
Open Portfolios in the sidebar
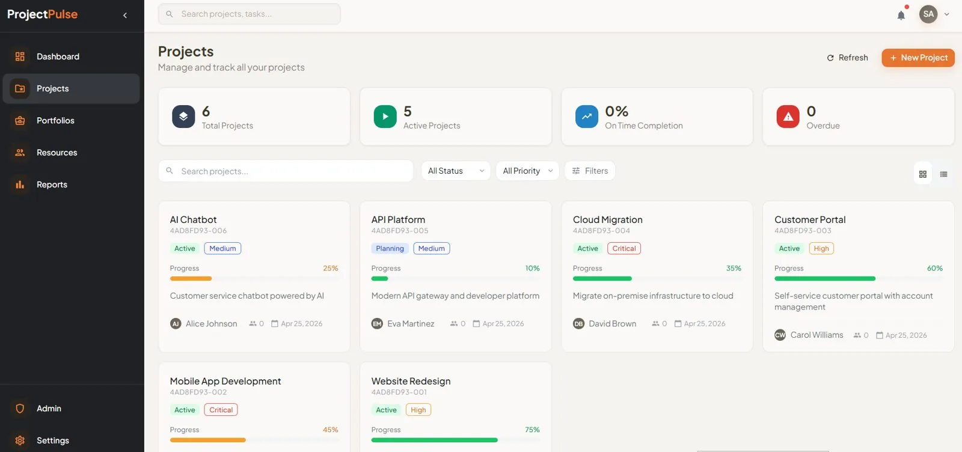point(71,120)
